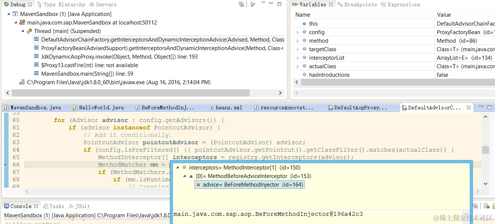Click the 'for (Advisor advisor' line 60

tap(139, 120)
